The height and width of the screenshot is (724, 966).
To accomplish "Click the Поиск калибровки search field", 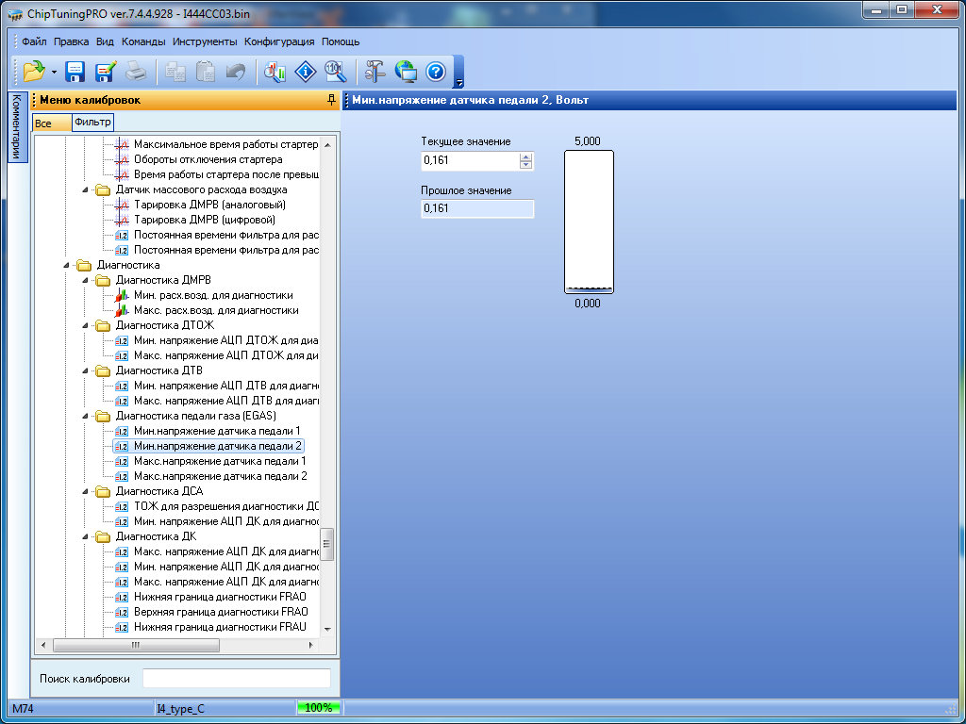I will click(x=236, y=679).
